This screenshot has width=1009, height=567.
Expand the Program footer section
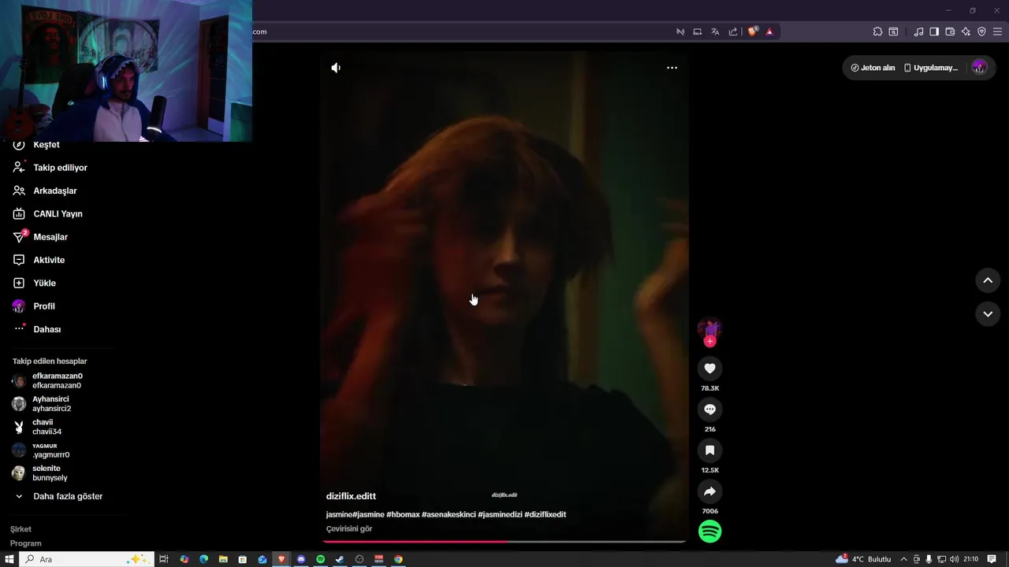point(26,543)
